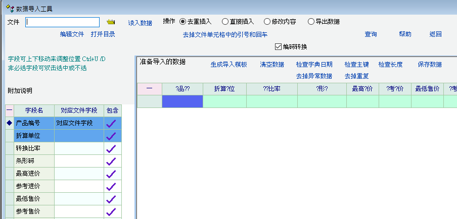Open 编辑文件 to edit the file
The width and height of the screenshot is (457, 219).
[72, 34]
